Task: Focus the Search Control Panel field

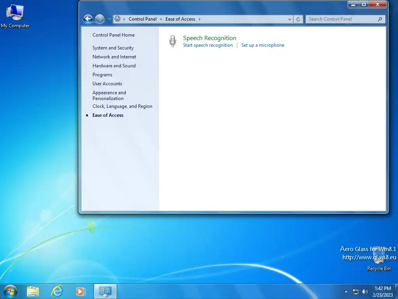Action: click(x=345, y=19)
